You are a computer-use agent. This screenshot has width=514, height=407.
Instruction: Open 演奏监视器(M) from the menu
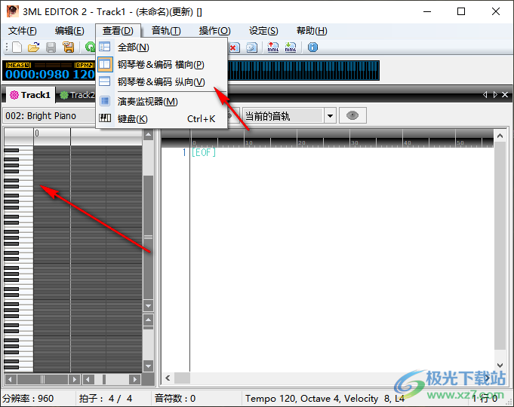(162, 101)
